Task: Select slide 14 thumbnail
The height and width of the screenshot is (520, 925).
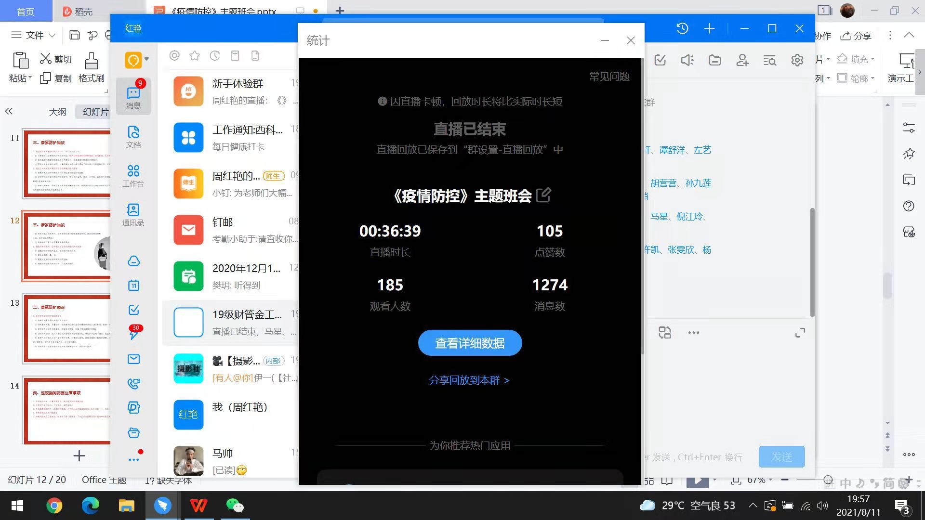Action: tap(67, 411)
